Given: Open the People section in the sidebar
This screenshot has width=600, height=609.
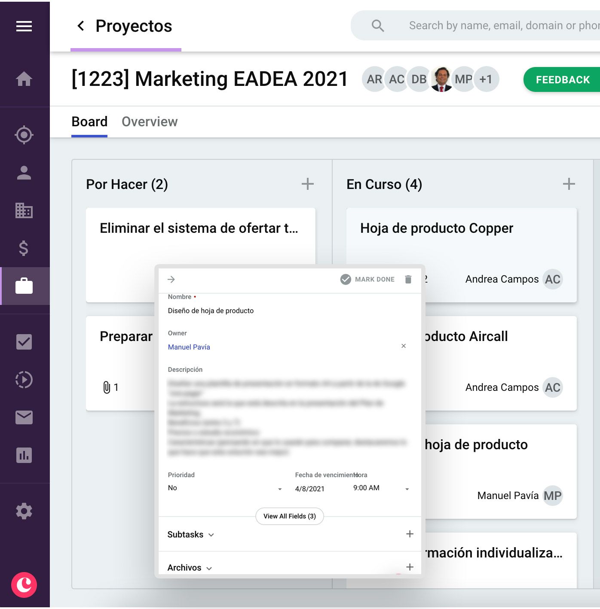Looking at the screenshot, I should [24, 173].
